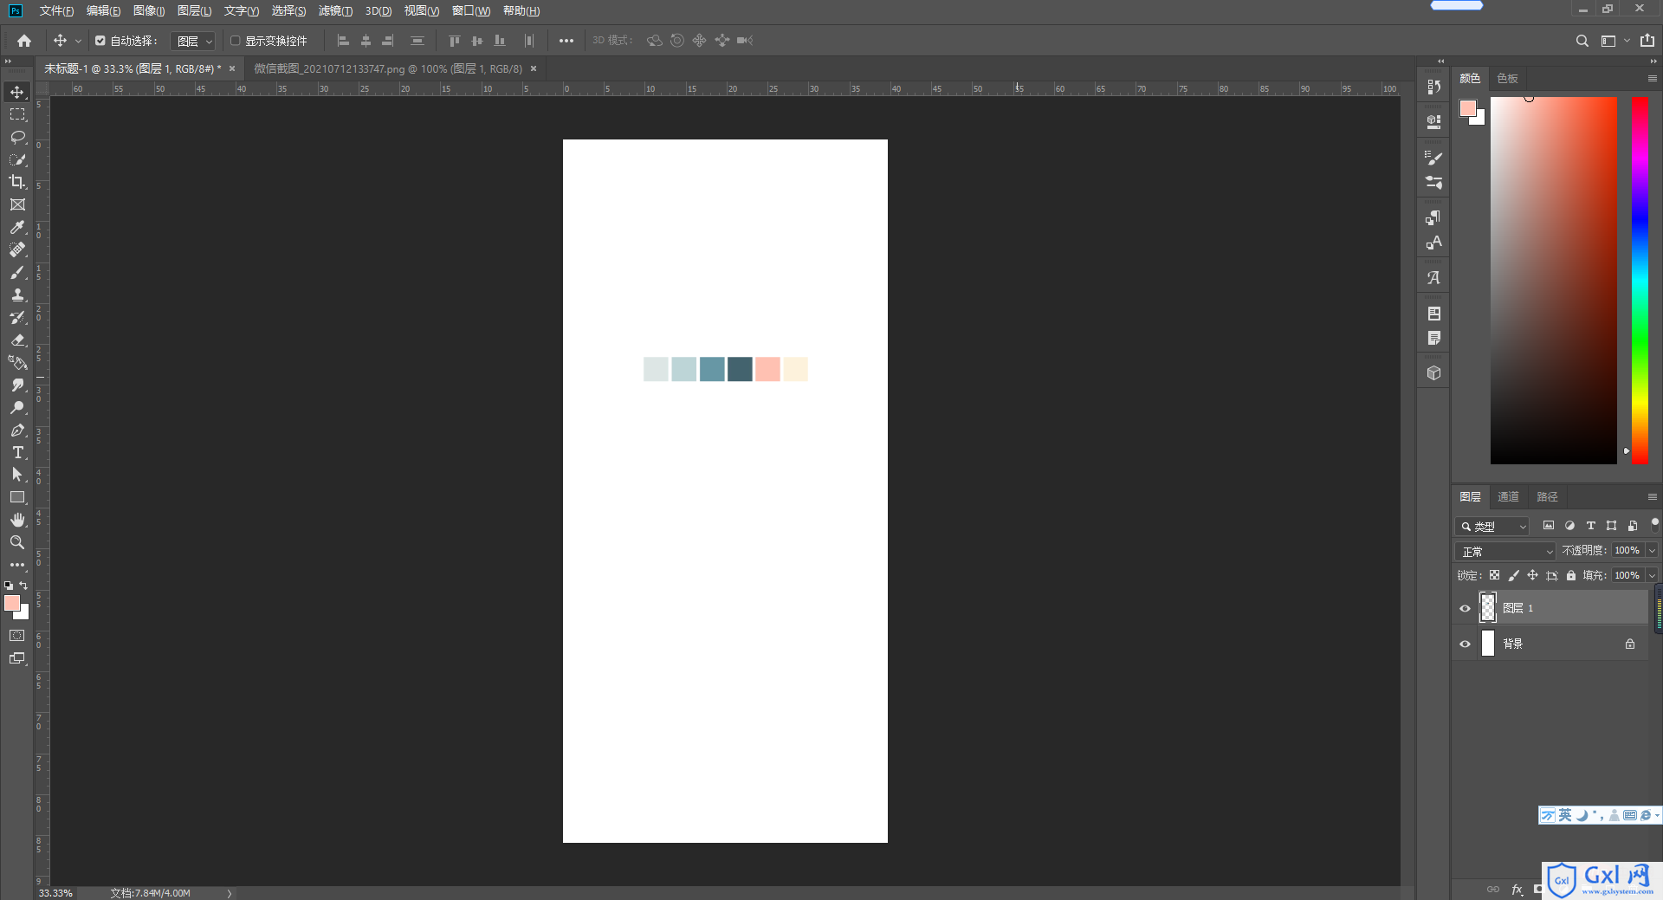Select the Dodge tool
This screenshot has width=1663, height=900.
(x=17, y=407)
